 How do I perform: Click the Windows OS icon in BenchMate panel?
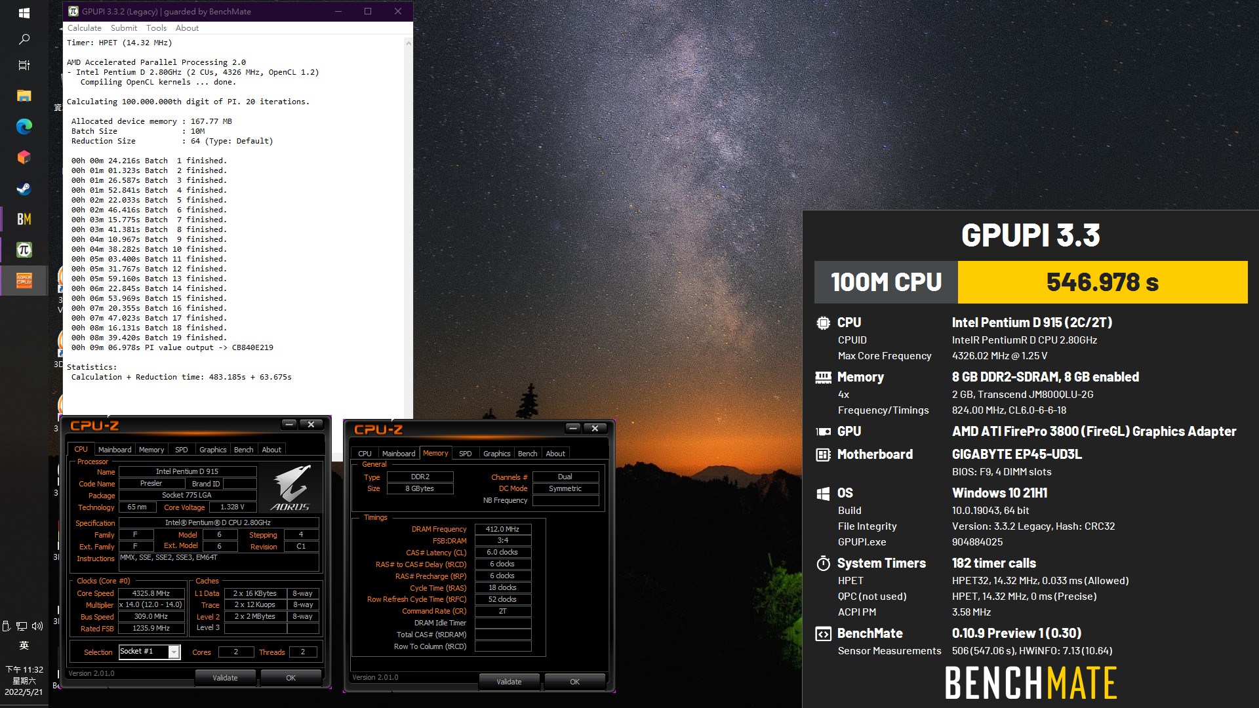(823, 493)
